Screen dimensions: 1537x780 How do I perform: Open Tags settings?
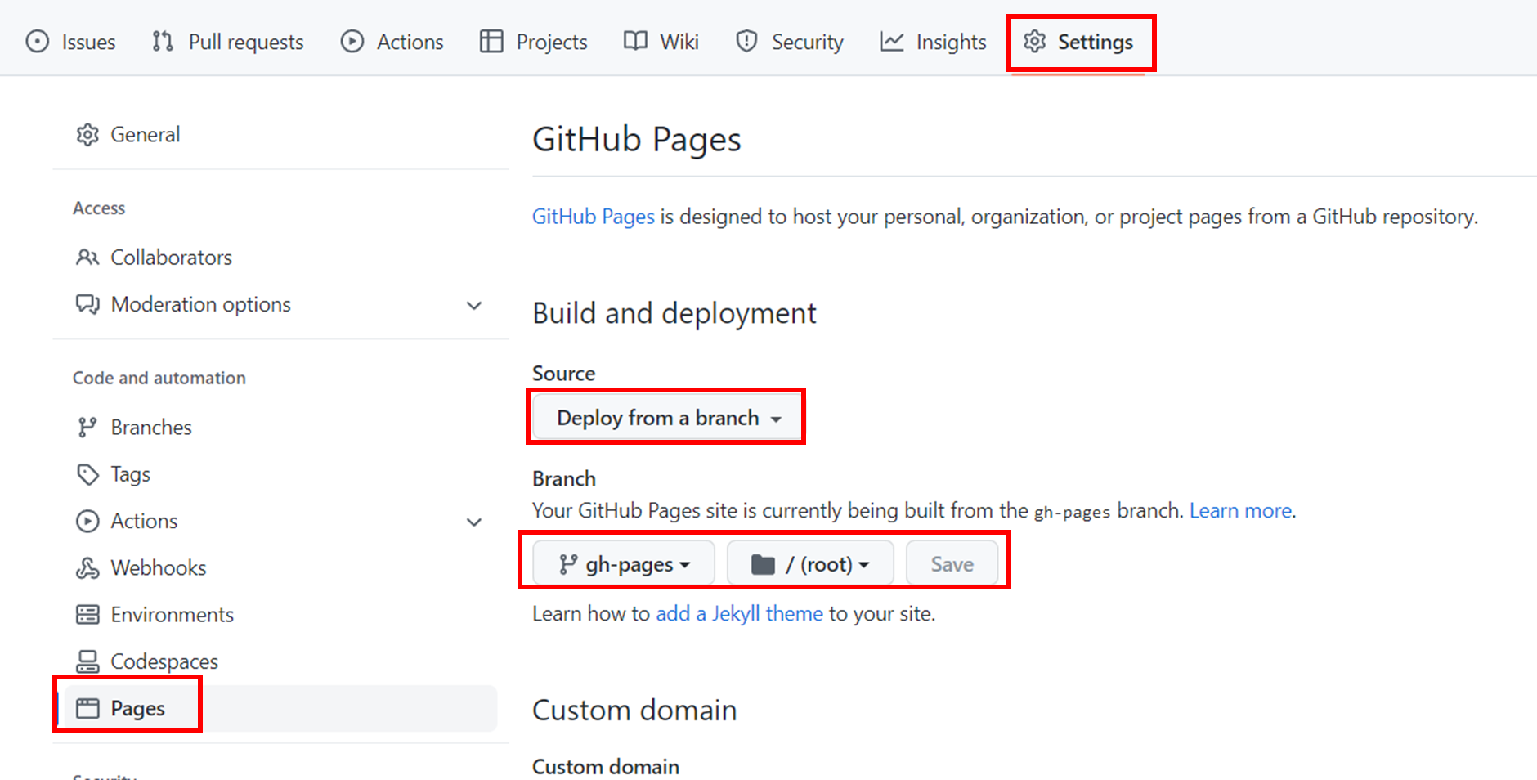click(280, 474)
